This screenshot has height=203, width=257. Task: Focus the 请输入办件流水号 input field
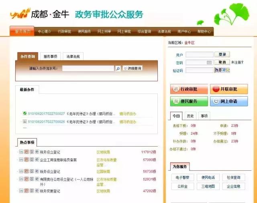[88, 68]
